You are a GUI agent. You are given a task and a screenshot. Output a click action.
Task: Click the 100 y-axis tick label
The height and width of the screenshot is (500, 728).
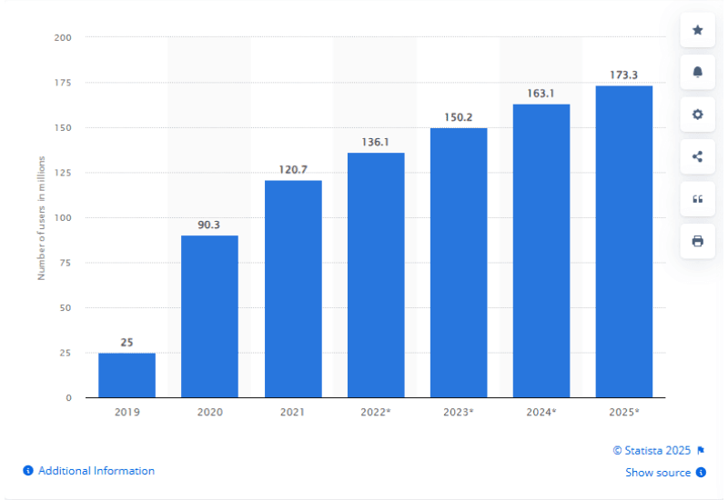point(63,217)
